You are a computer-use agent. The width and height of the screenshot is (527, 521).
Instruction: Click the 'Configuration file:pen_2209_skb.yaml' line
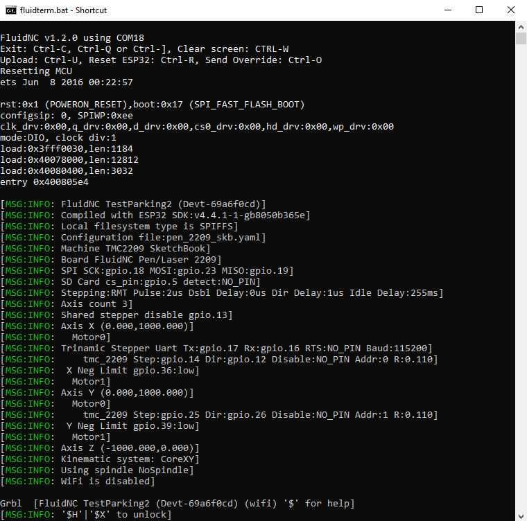pyautogui.click(x=133, y=238)
